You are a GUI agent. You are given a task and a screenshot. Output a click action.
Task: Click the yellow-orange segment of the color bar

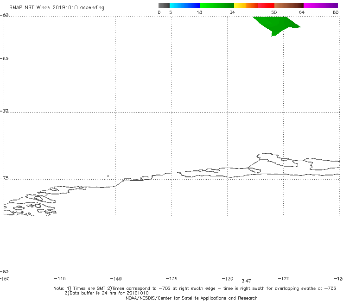246,6
